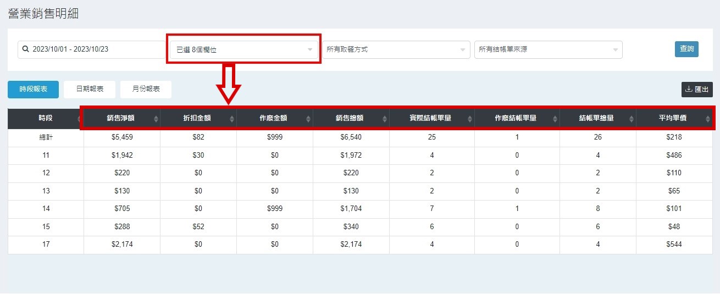This screenshot has width=720, height=294.
Task: Select the 時段報表 tab
Action: pyautogui.click(x=33, y=89)
